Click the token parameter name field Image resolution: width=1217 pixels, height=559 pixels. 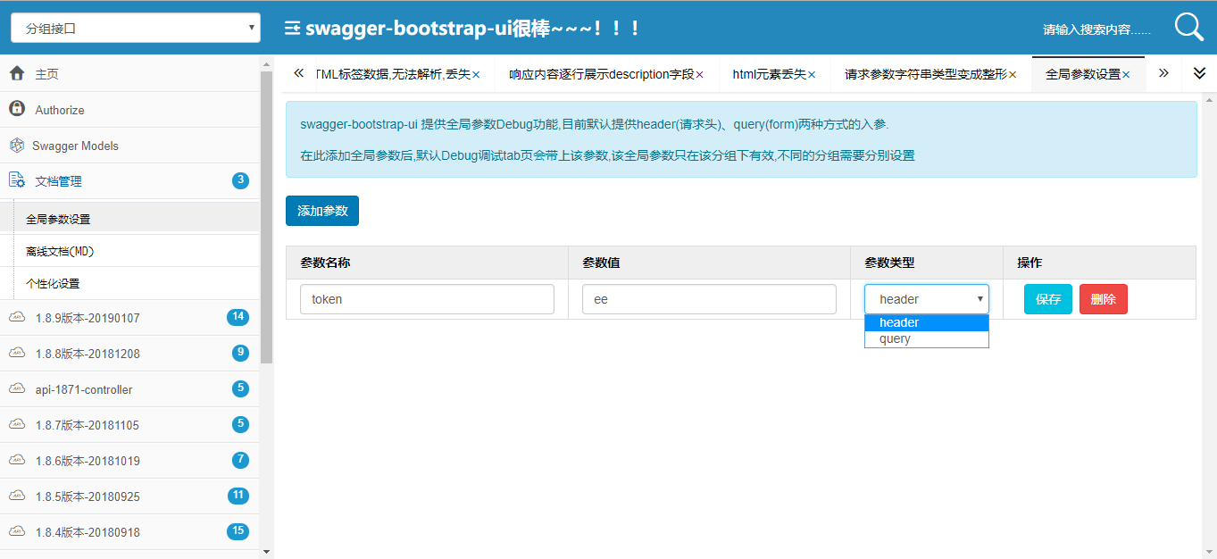click(x=427, y=299)
